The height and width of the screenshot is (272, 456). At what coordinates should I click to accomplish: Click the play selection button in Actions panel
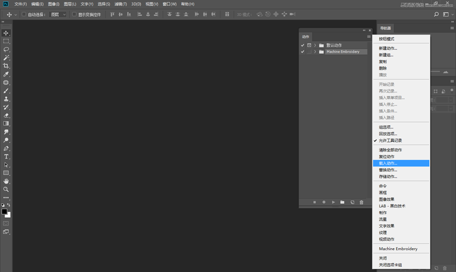(x=333, y=202)
